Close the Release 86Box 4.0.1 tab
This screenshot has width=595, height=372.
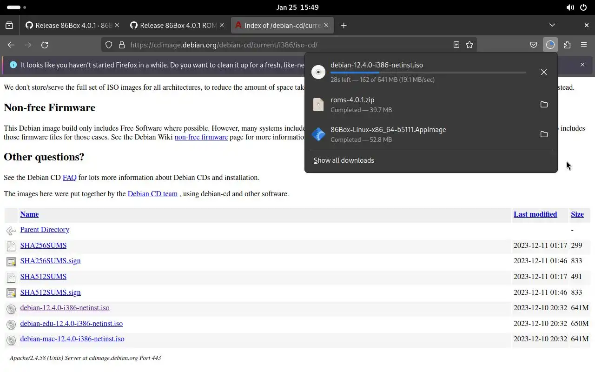[117, 26]
